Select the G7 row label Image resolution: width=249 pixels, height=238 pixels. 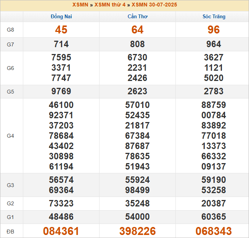point(10,44)
